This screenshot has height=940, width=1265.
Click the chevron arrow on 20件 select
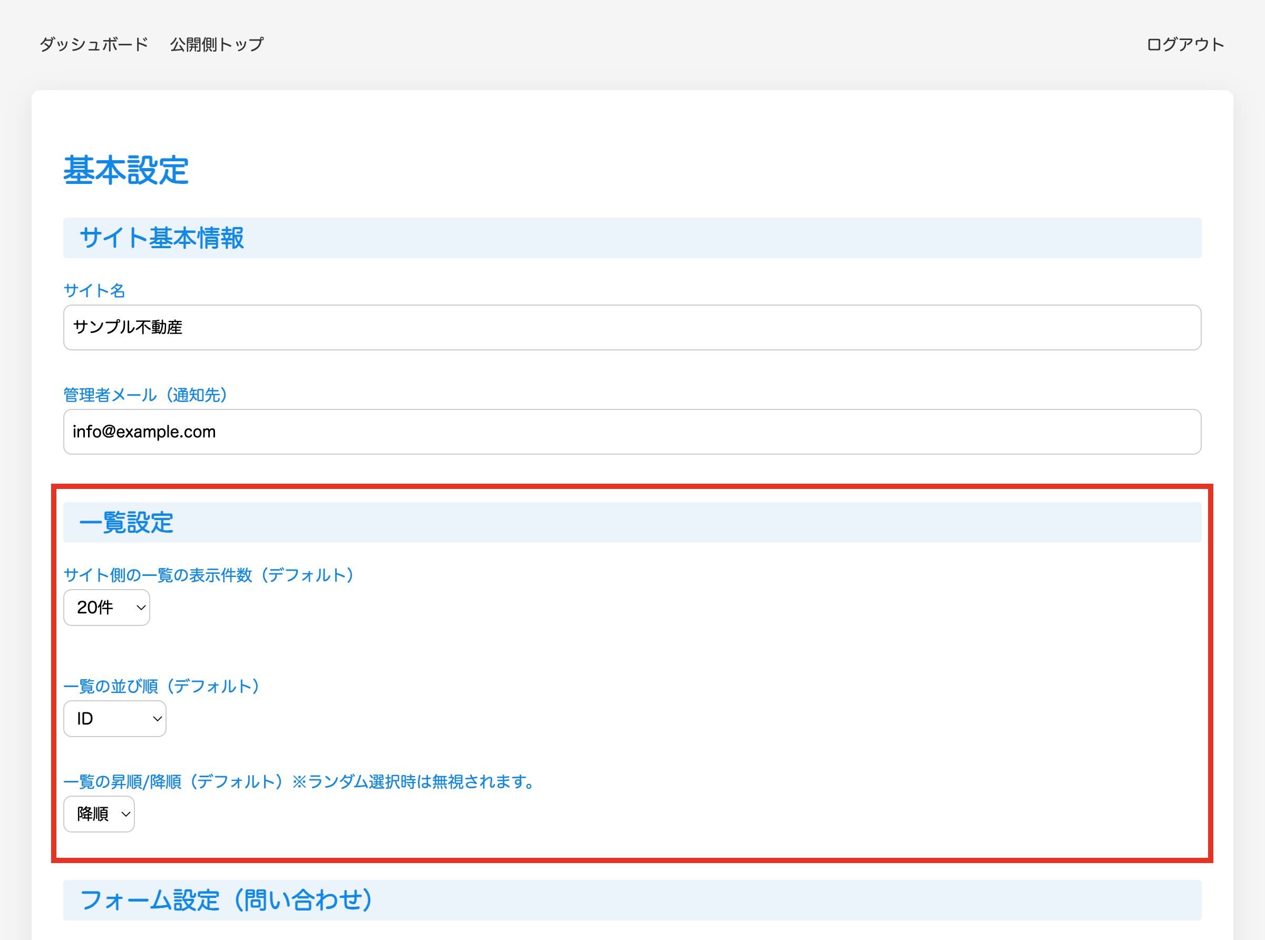click(x=141, y=608)
